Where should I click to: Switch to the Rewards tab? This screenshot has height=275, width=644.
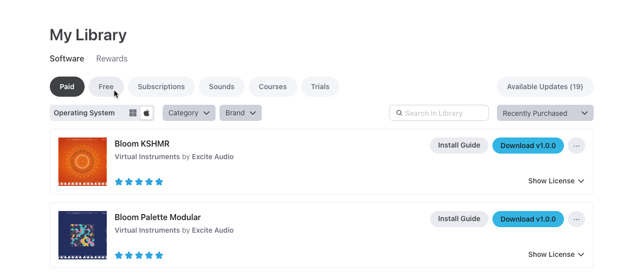coord(112,58)
